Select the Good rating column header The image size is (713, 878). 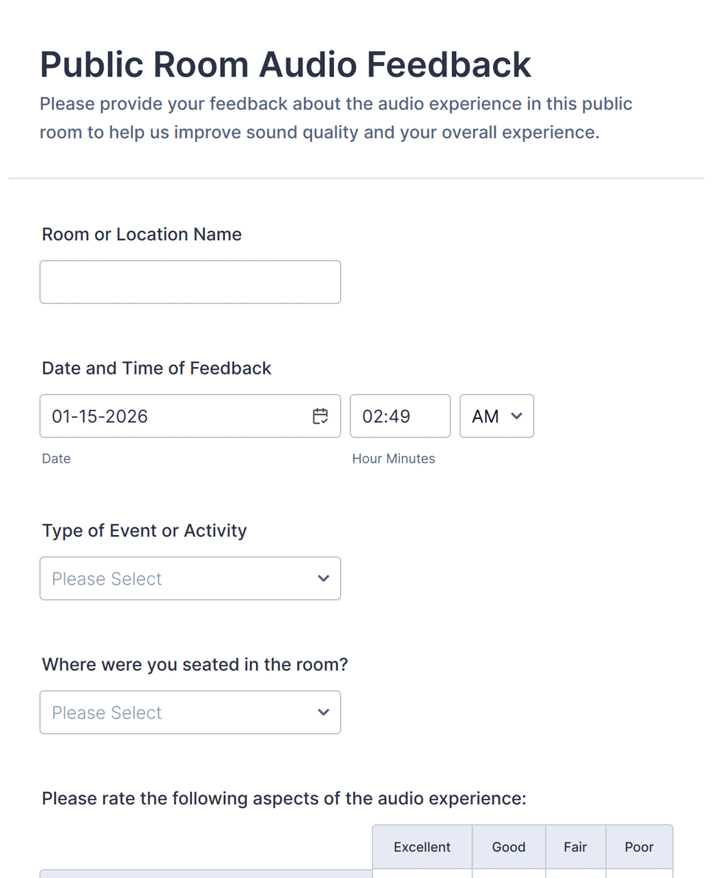click(508, 847)
